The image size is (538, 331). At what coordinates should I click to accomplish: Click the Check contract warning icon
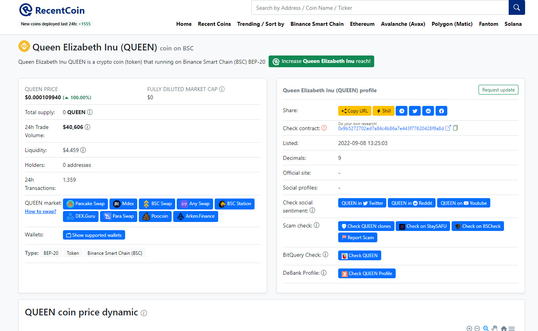pyautogui.click(x=324, y=128)
